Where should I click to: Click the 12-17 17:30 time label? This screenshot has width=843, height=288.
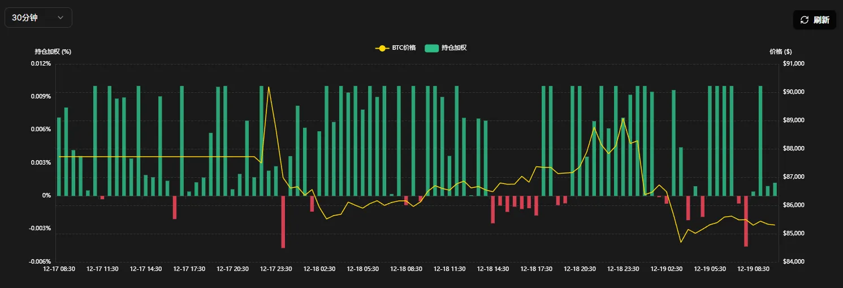[189, 269]
